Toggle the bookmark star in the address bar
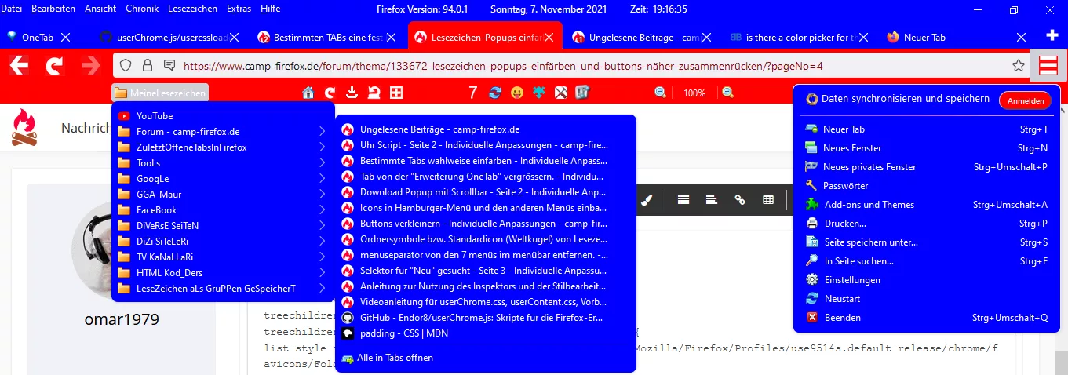Image resolution: width=1068 pixels, height=375 pixels. point(1019,65)
